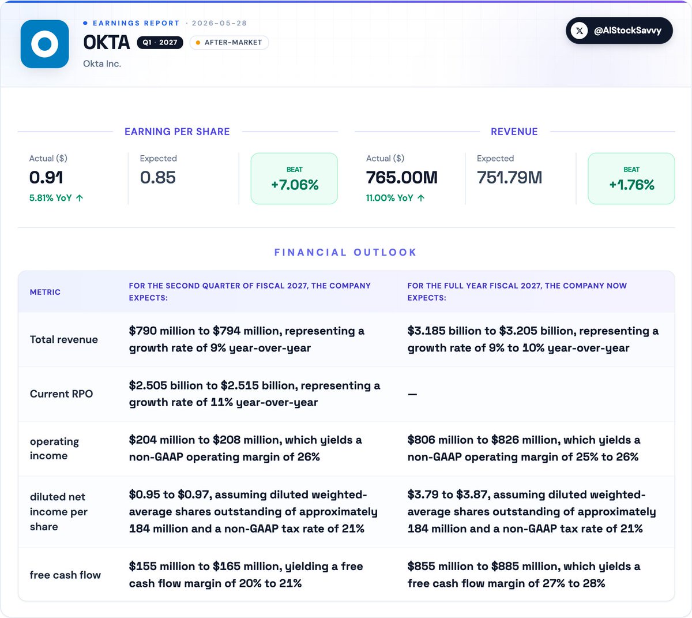Click the EARNING PER SHARE heading
692x618 pixels.
click(x=177, y=132)
